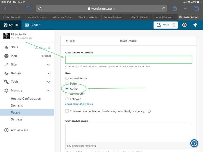Click the Back link
This screenshot has height=152, width=203.
pos(70,41)
